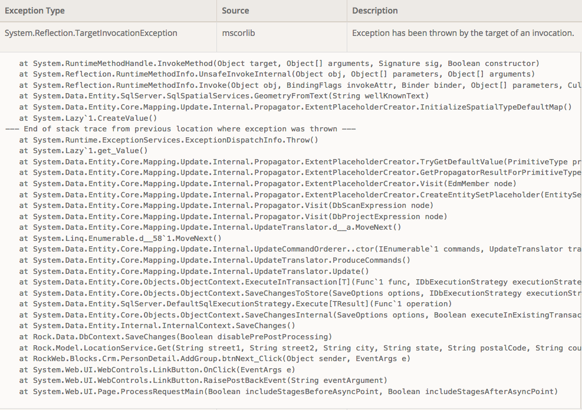Select the Source column header
This screenshot has height=410, width=582.
[232, 11]
